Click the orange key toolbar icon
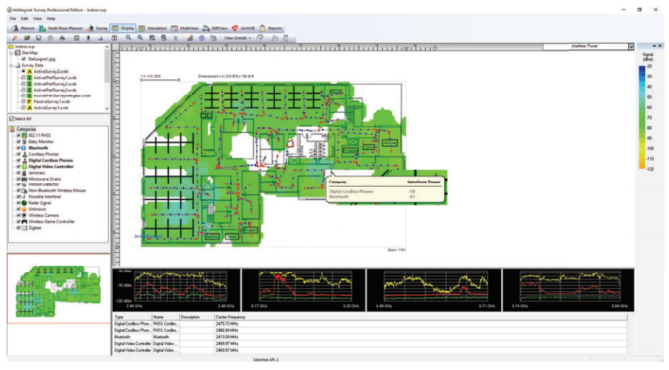669x370 pixels. 15,38
